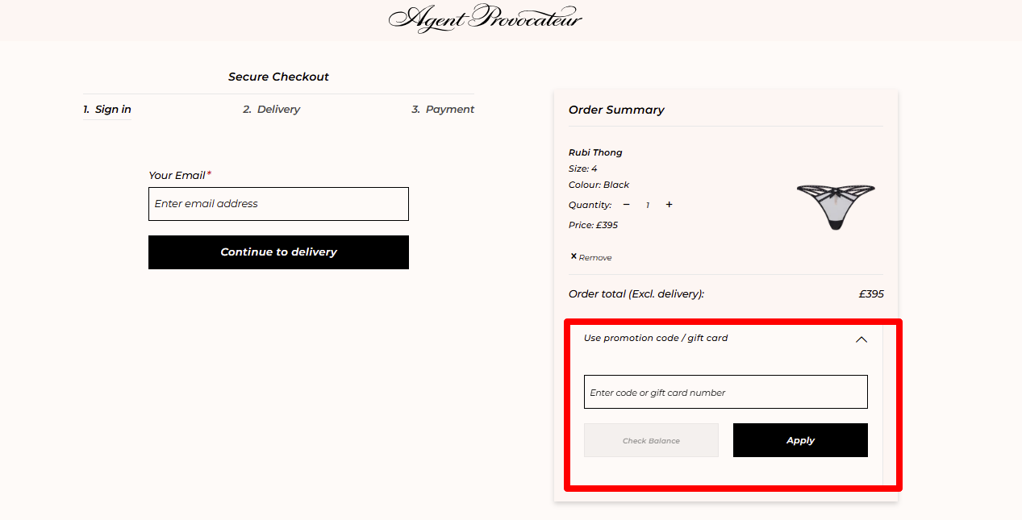Click the Rubi Thong product name
Screen dimensions: 1022x520
pyautogui.click(x=595, y=152)
